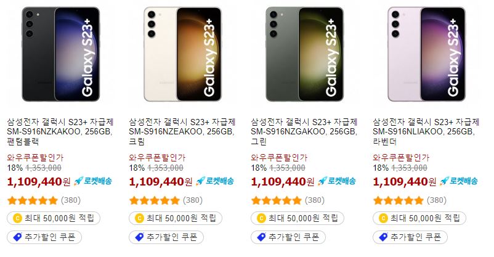Open the Lavender Galaxy S23+ product image
The height and width of the screenshot is (257, 494).
427,54
